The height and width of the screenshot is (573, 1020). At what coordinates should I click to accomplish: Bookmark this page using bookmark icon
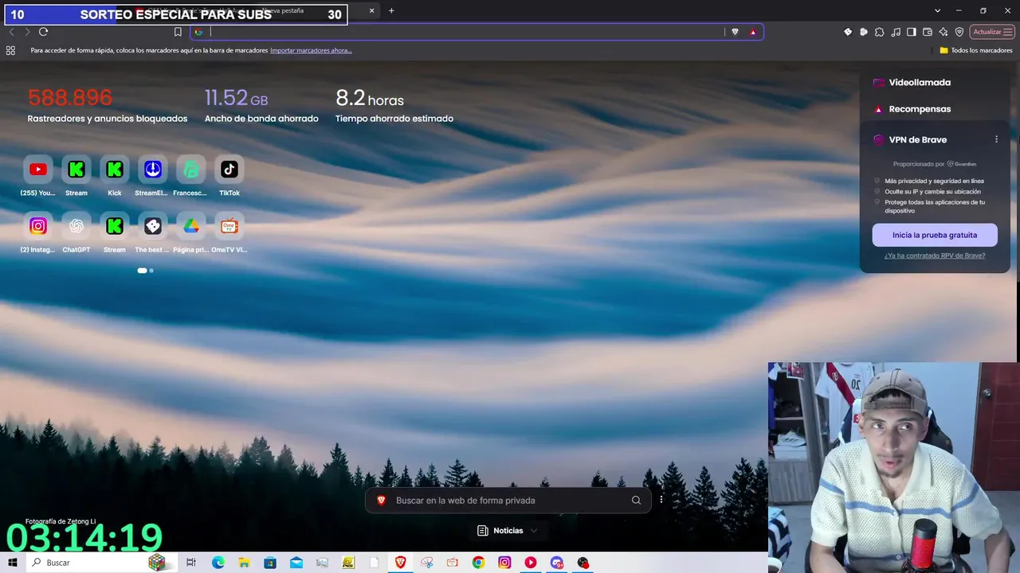(178, 32)
